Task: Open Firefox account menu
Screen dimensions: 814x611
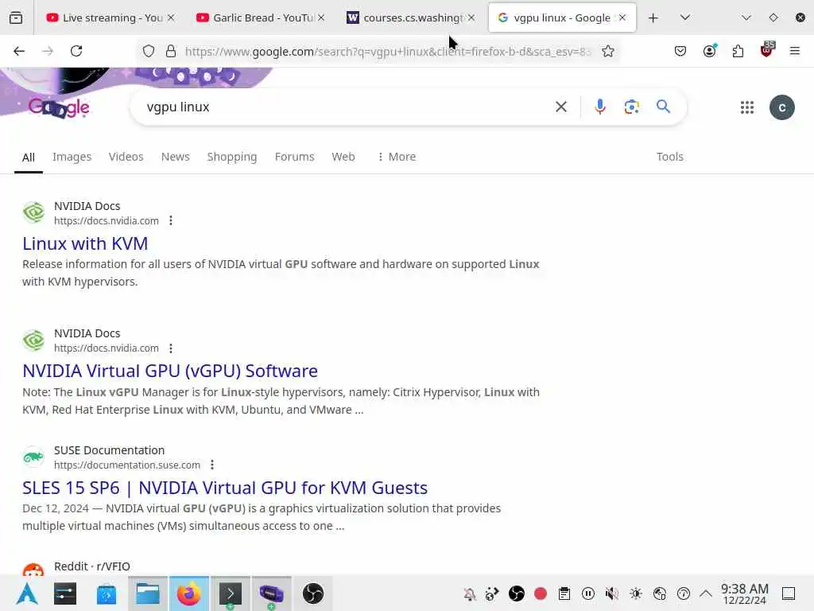Action: 709,51
